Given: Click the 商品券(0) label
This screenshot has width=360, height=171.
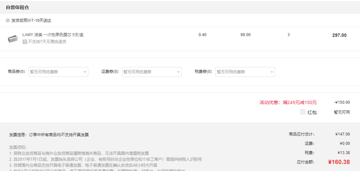Looking at the screenshot, I should (17, 72).
